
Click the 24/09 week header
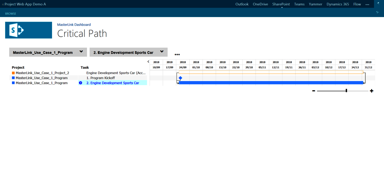tap(183, 67)
